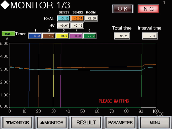172x129 pixels.
Task: Go to the MENU screen
Action: [x=155, y=122]
